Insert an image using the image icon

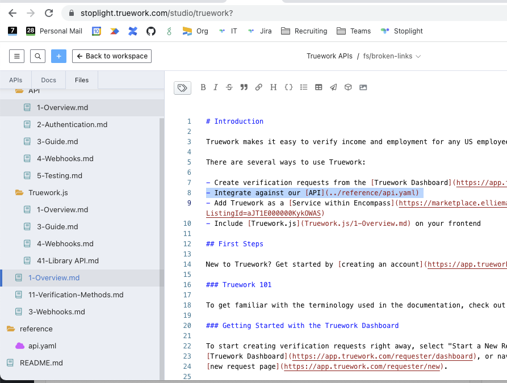pos(363,87)
